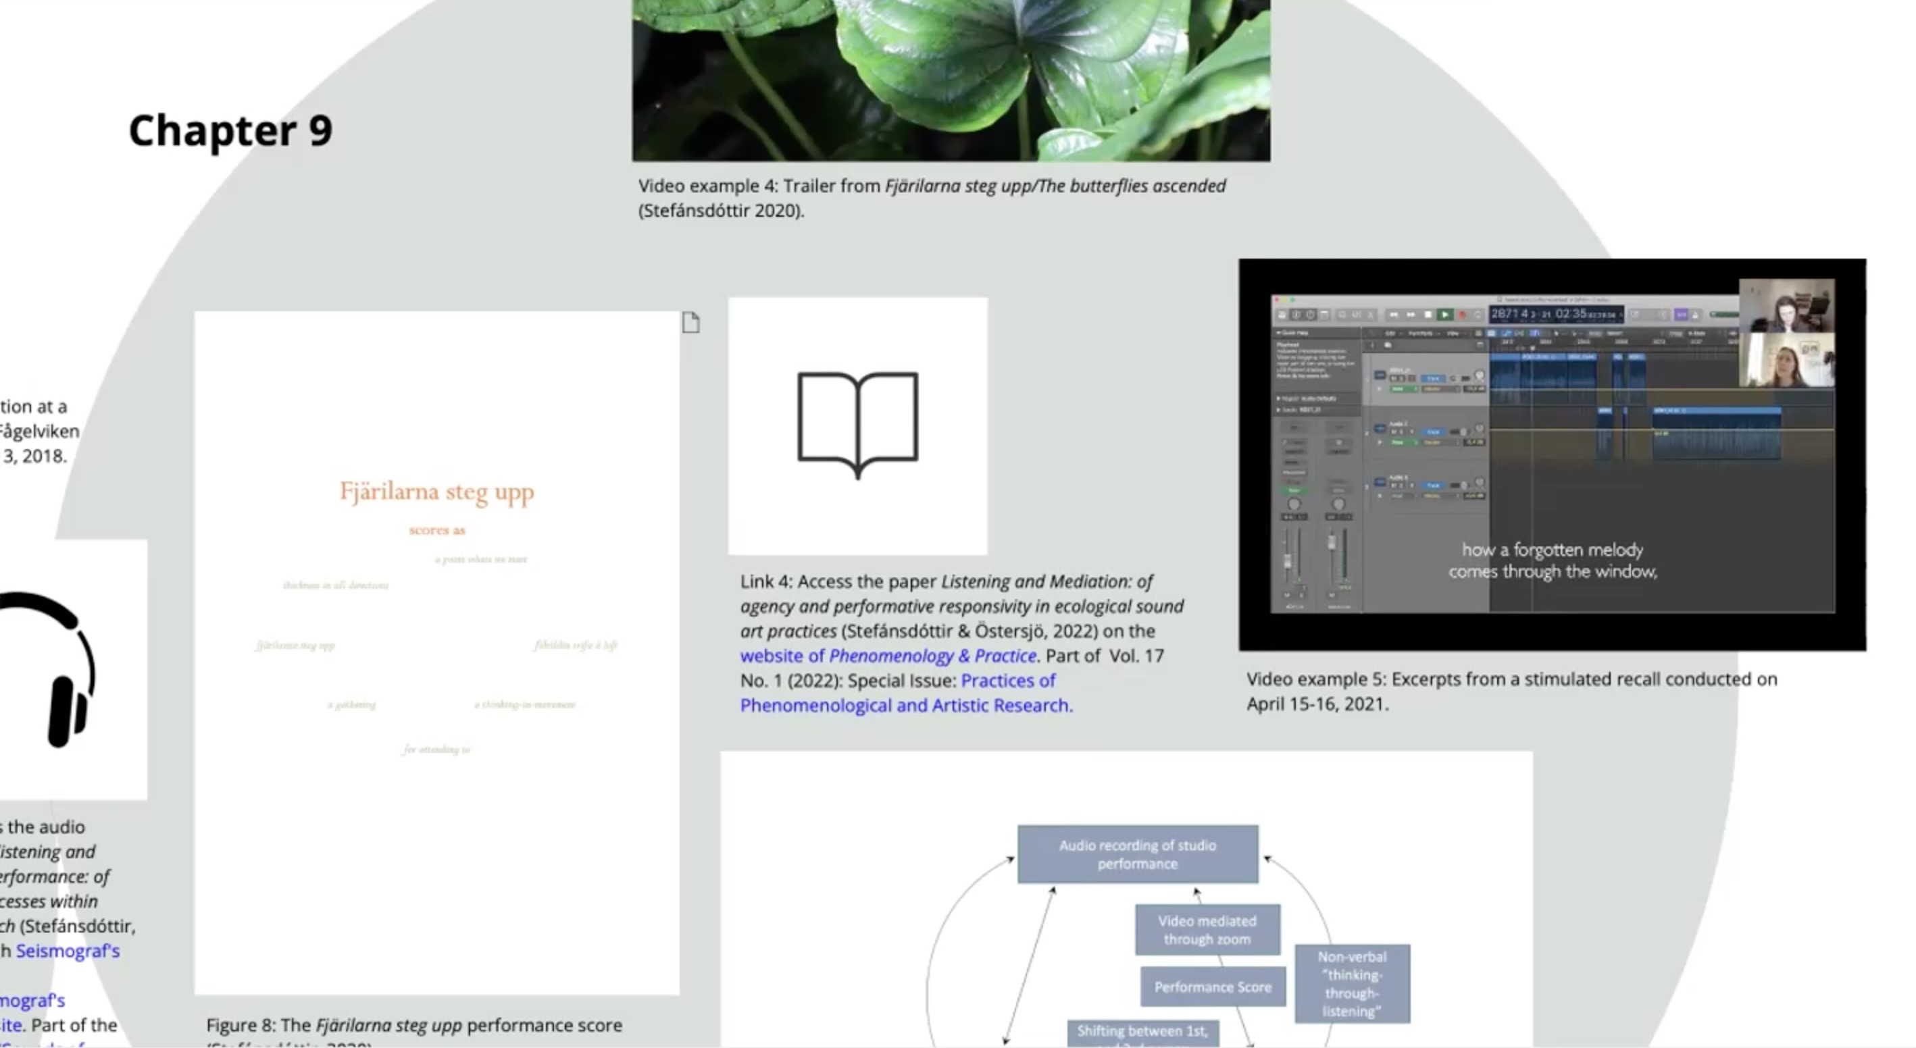The height and width of the screenshot is (1048, 1916).
Task: Toggle Mute on the left mixer channel strip
Action: click(1288, 596)
